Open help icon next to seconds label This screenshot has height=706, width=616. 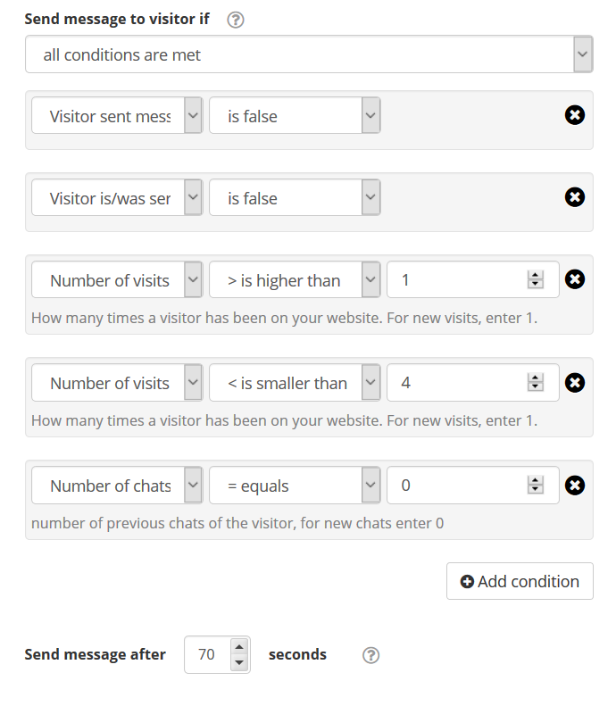point(370,655)
